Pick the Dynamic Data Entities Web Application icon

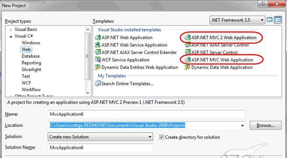click(98, 67)
